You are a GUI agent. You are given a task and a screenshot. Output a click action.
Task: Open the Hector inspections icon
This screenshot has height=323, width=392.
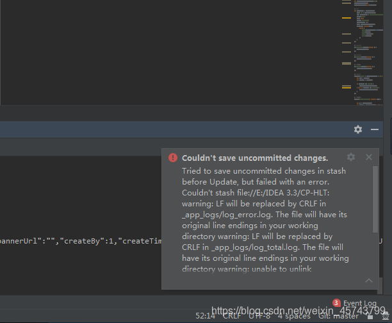pyautogui.click(x=386, y=316)
